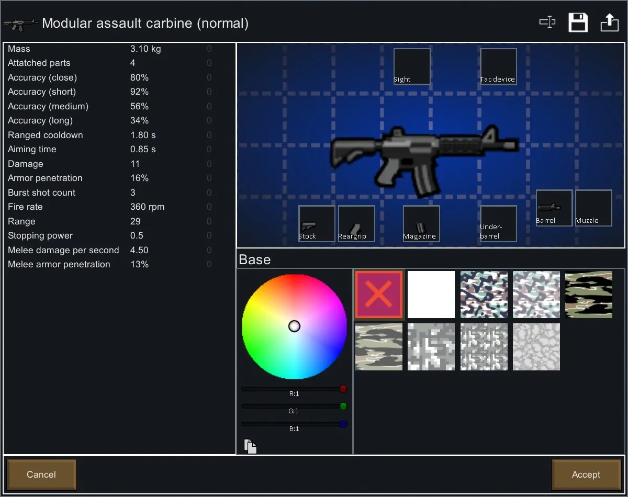Click the rename icon in the header
The height and width of the screenshot is (497, 628).
(547, 22)
